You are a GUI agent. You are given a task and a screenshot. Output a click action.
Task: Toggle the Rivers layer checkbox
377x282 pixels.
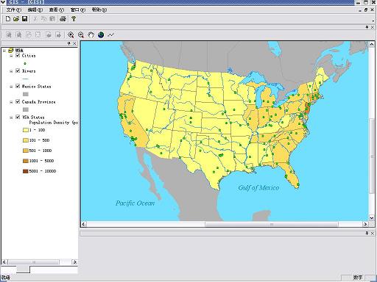(x=18, y=70)
